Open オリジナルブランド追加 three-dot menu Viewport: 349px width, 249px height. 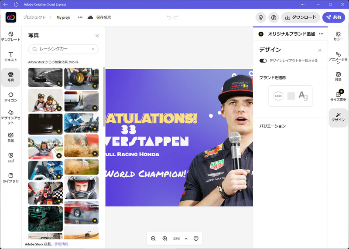321,34
